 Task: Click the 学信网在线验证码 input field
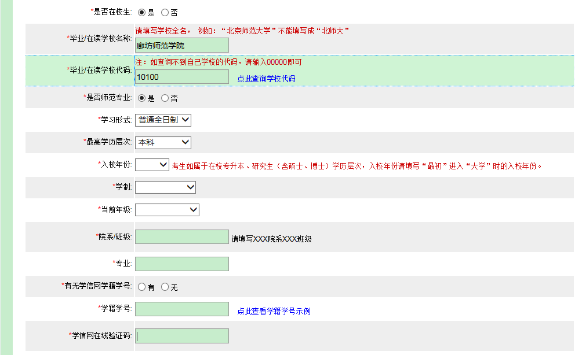coord(181,335)
